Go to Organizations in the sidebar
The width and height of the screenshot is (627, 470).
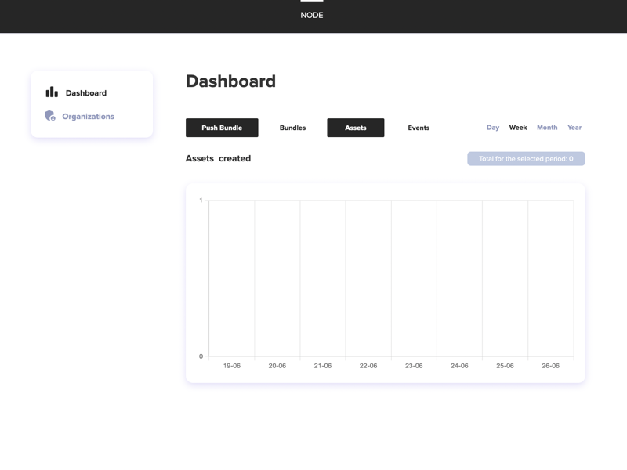tap(88, 117)
